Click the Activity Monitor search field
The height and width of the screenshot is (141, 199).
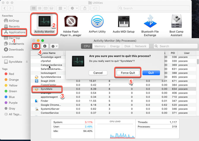[x=176, y=46]
